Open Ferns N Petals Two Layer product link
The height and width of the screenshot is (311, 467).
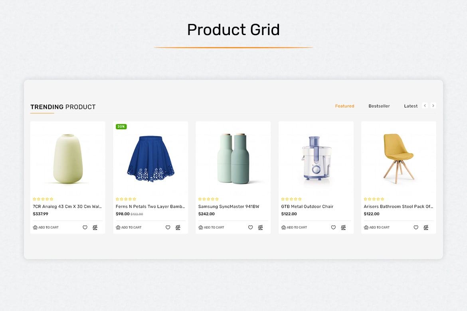point(150,207)
